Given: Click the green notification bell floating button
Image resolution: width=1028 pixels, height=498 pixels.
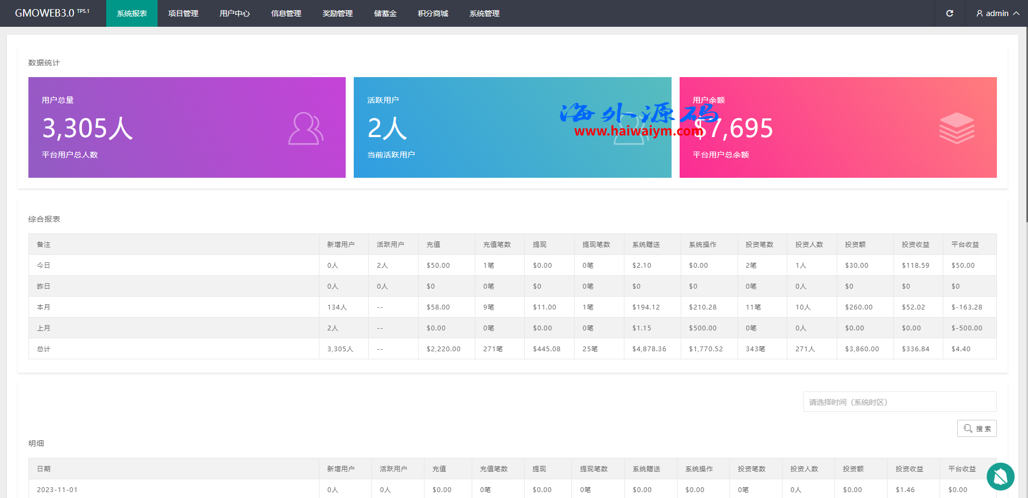Looking at the screenshot, I should click(1000, 476).
